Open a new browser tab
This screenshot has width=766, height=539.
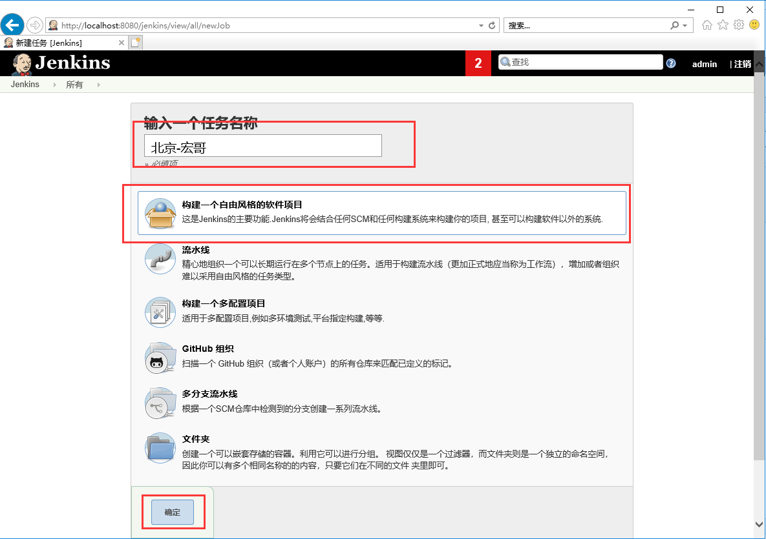[135, 43]
